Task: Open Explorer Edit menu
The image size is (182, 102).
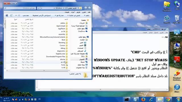Action: point(84,12)
